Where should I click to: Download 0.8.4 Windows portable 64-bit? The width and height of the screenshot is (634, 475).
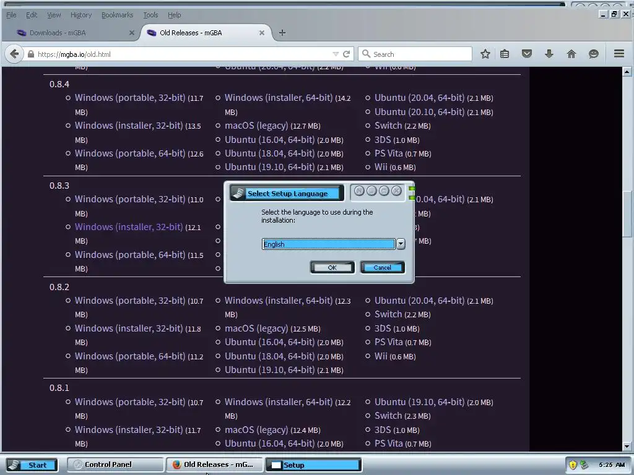tap(130, 153)
